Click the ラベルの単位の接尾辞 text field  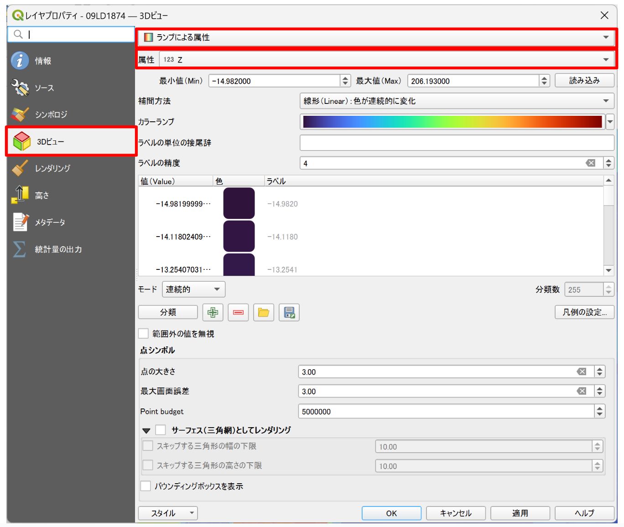point(457,143)
